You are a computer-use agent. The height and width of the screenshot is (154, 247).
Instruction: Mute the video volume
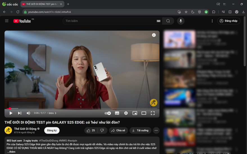point(28,113)
